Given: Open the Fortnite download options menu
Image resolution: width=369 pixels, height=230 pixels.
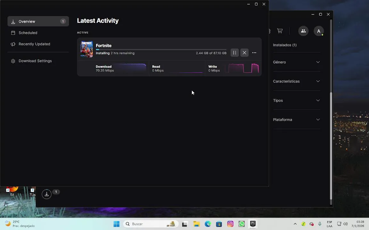Looking at the screenshot, I should click(x=254, y=53).
